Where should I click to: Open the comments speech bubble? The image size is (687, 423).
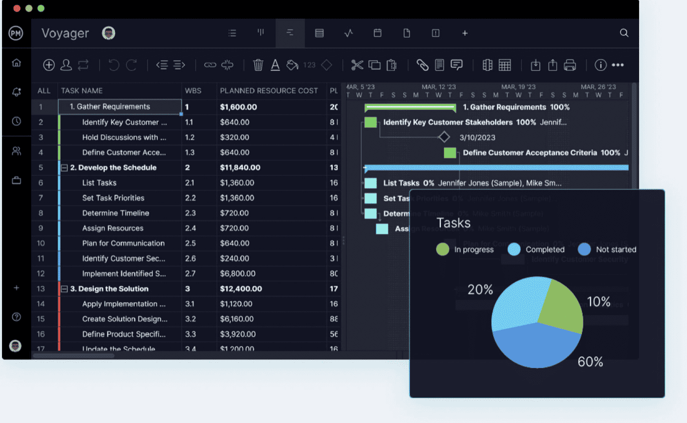point(457,65)
